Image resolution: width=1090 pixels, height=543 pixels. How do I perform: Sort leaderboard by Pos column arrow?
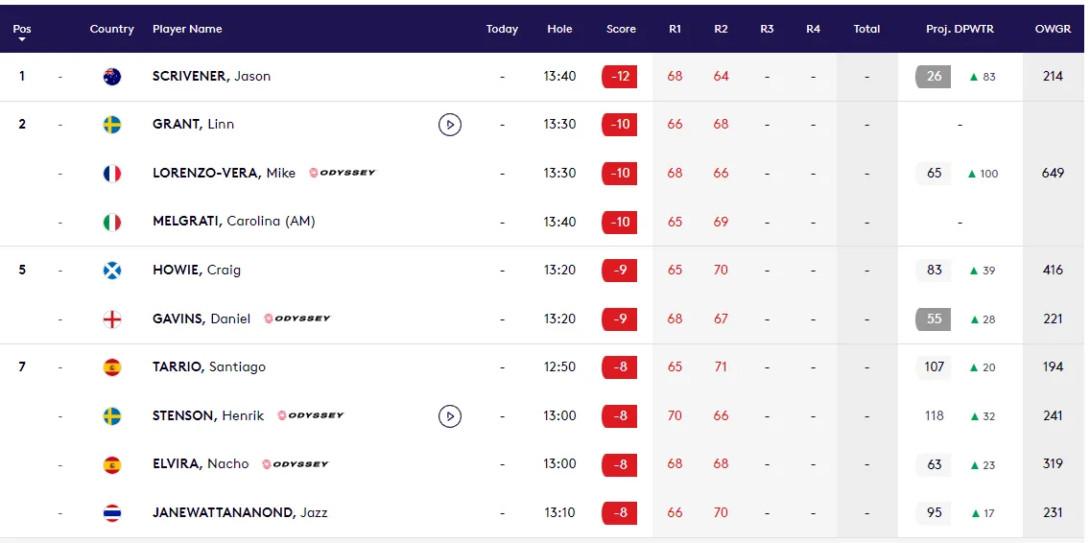point(22,39)
